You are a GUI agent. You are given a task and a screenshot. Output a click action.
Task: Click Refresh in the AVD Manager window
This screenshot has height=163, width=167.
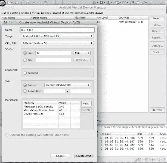157,110
